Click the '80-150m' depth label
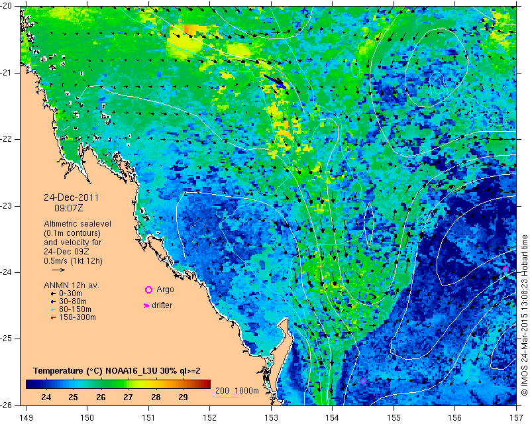530x424 pixels. pos(75,309)
